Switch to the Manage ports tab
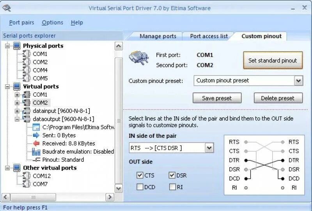312x211 pixels. point(158,36)
